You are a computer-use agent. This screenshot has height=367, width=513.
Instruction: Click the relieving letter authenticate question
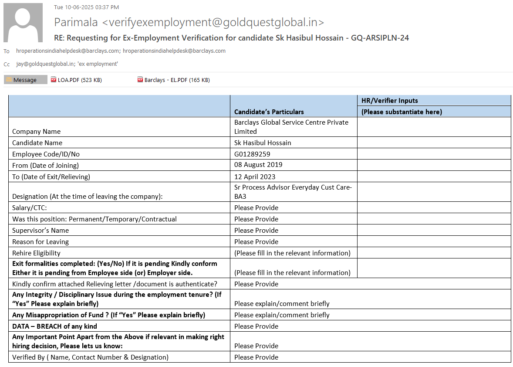point(115,284)
